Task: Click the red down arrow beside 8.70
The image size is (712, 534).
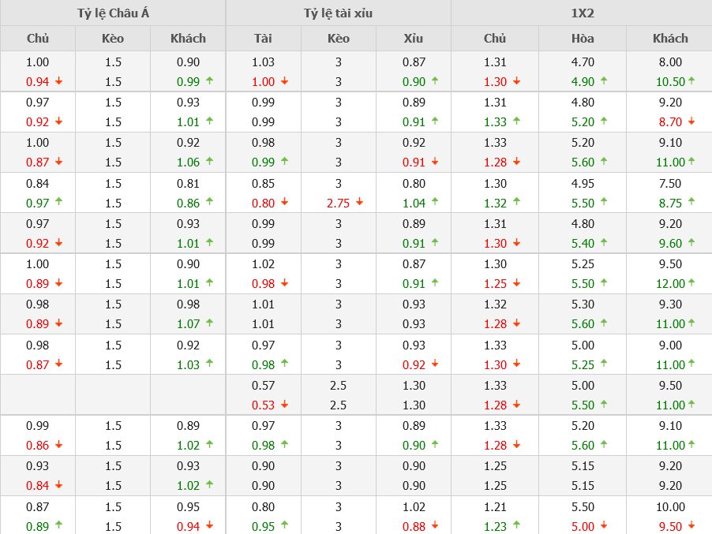Action: tap(691, 121)
